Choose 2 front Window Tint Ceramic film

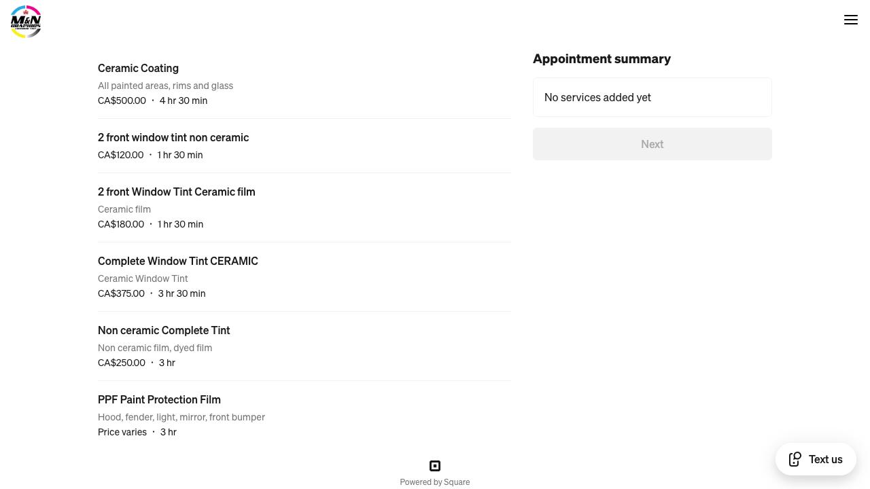[177, 192]
